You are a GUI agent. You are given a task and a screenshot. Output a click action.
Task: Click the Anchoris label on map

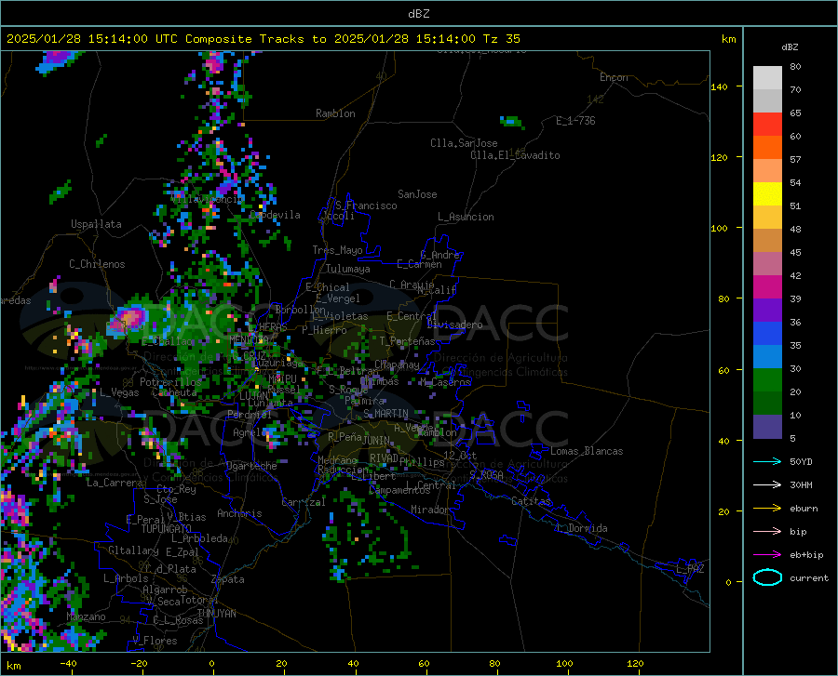pos(239,513)
